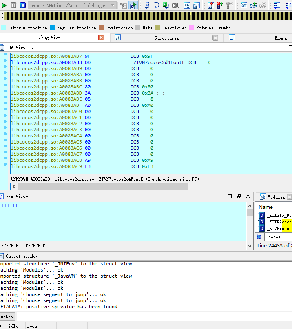Click the Run to cursor icon

point(175,5)
